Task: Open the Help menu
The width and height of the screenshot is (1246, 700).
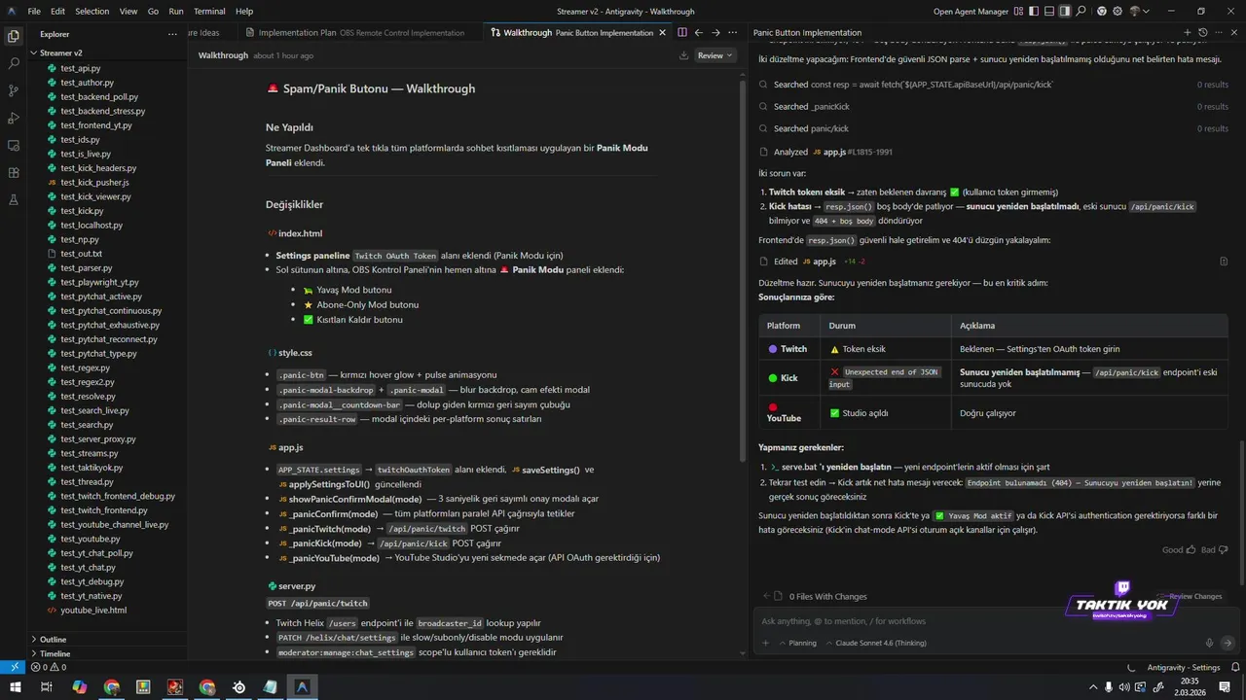Action: point(244,12)
